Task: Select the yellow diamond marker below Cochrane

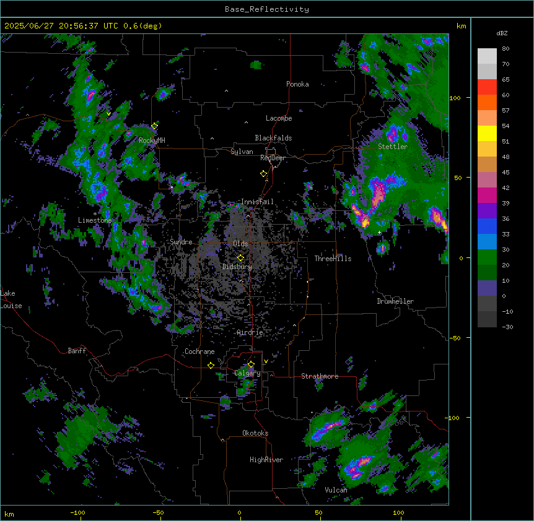Action: point(211,365)
